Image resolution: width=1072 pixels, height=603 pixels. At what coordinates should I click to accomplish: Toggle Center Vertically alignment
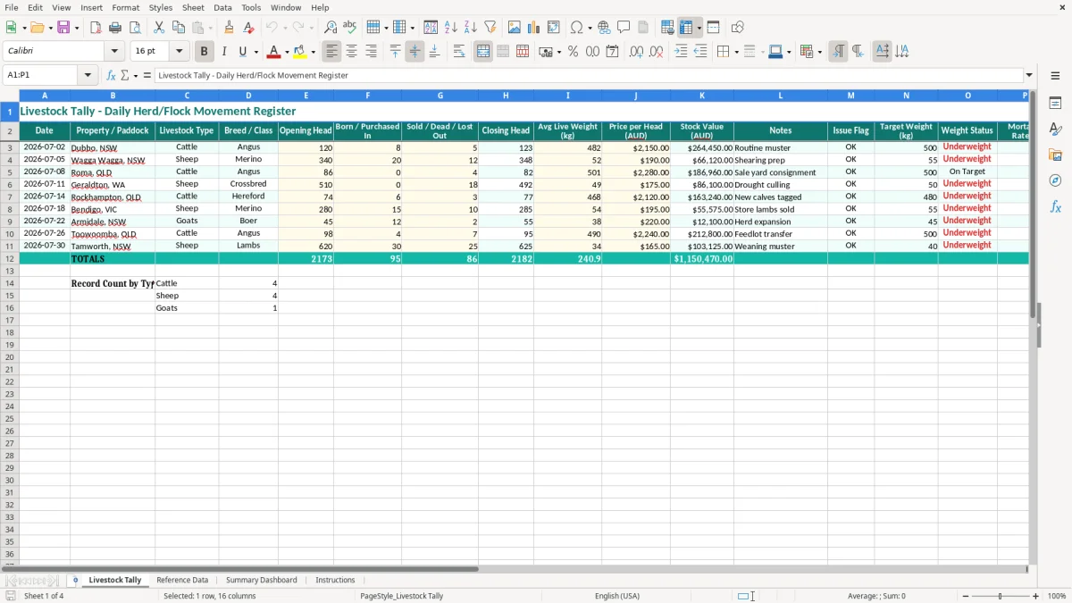point(415,52)
